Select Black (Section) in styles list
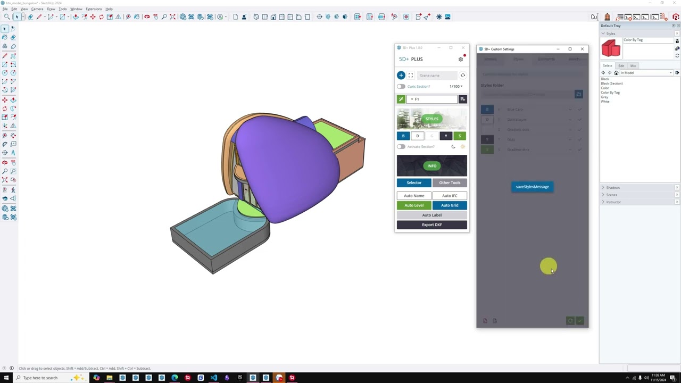681x383 pixels. click(611, 84)
